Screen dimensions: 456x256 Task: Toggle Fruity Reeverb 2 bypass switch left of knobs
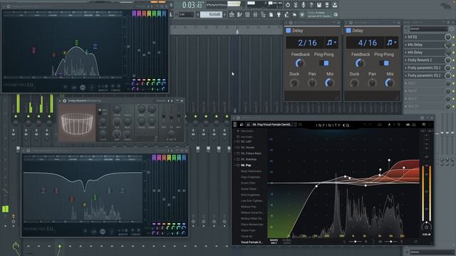click(100, 111)
